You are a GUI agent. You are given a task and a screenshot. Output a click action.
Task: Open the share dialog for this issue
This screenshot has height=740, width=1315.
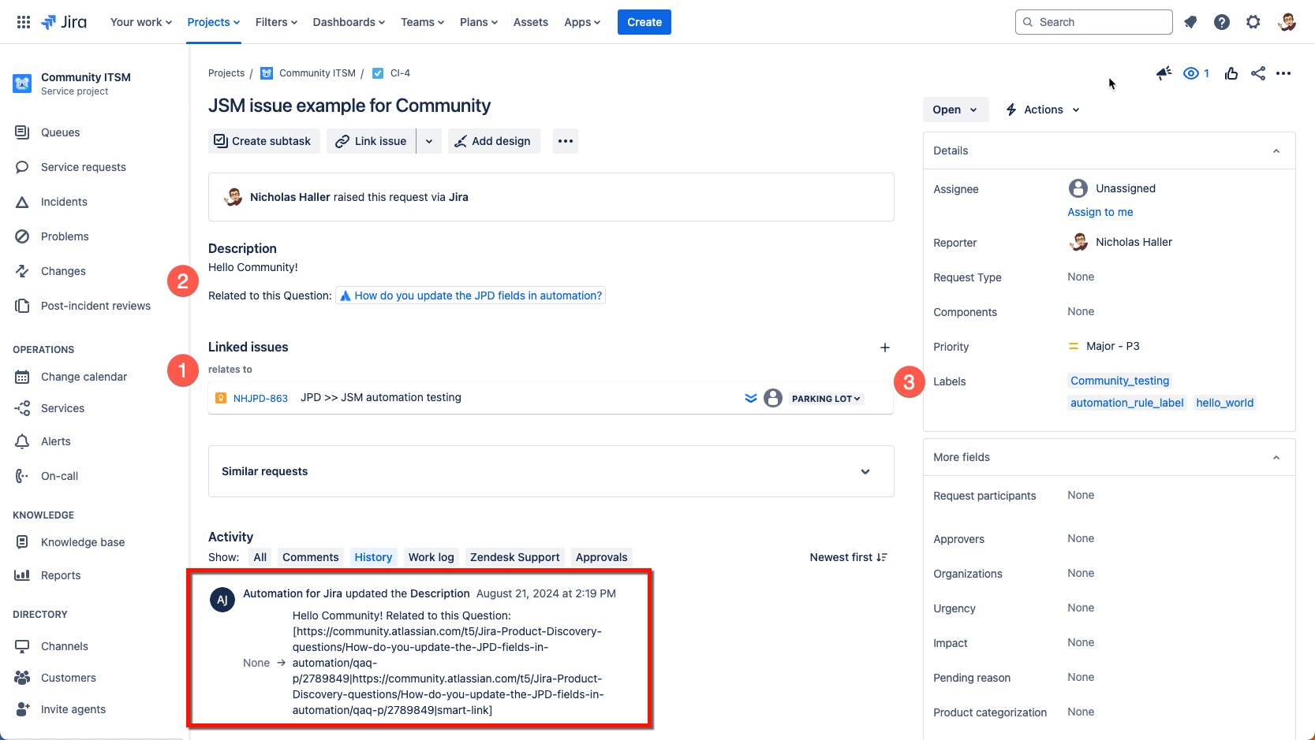point(1257,73)
